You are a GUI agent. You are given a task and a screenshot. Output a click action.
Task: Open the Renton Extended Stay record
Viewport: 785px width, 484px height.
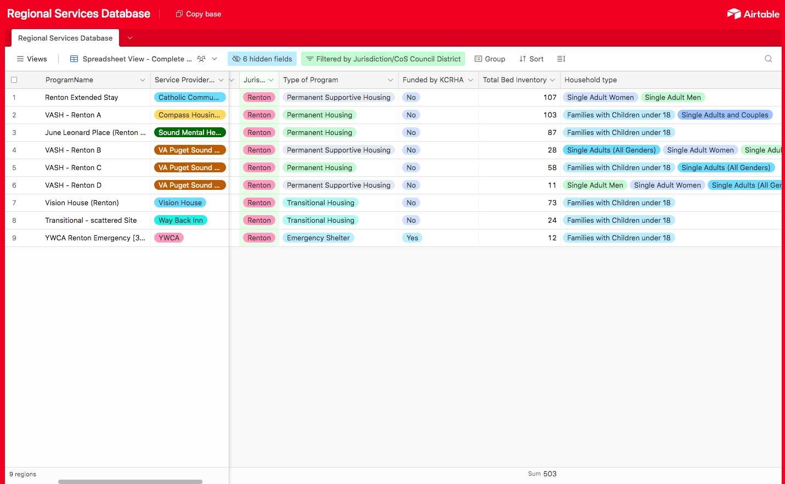82,97
